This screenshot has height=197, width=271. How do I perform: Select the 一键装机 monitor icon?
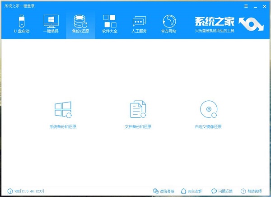click(x=51, y=21)
